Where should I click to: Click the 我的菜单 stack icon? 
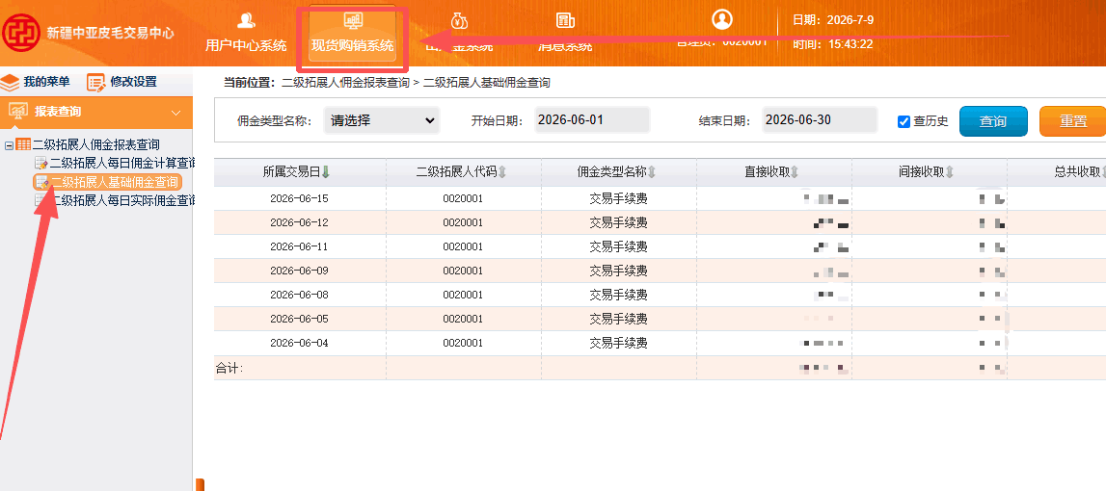pos(10,83)
